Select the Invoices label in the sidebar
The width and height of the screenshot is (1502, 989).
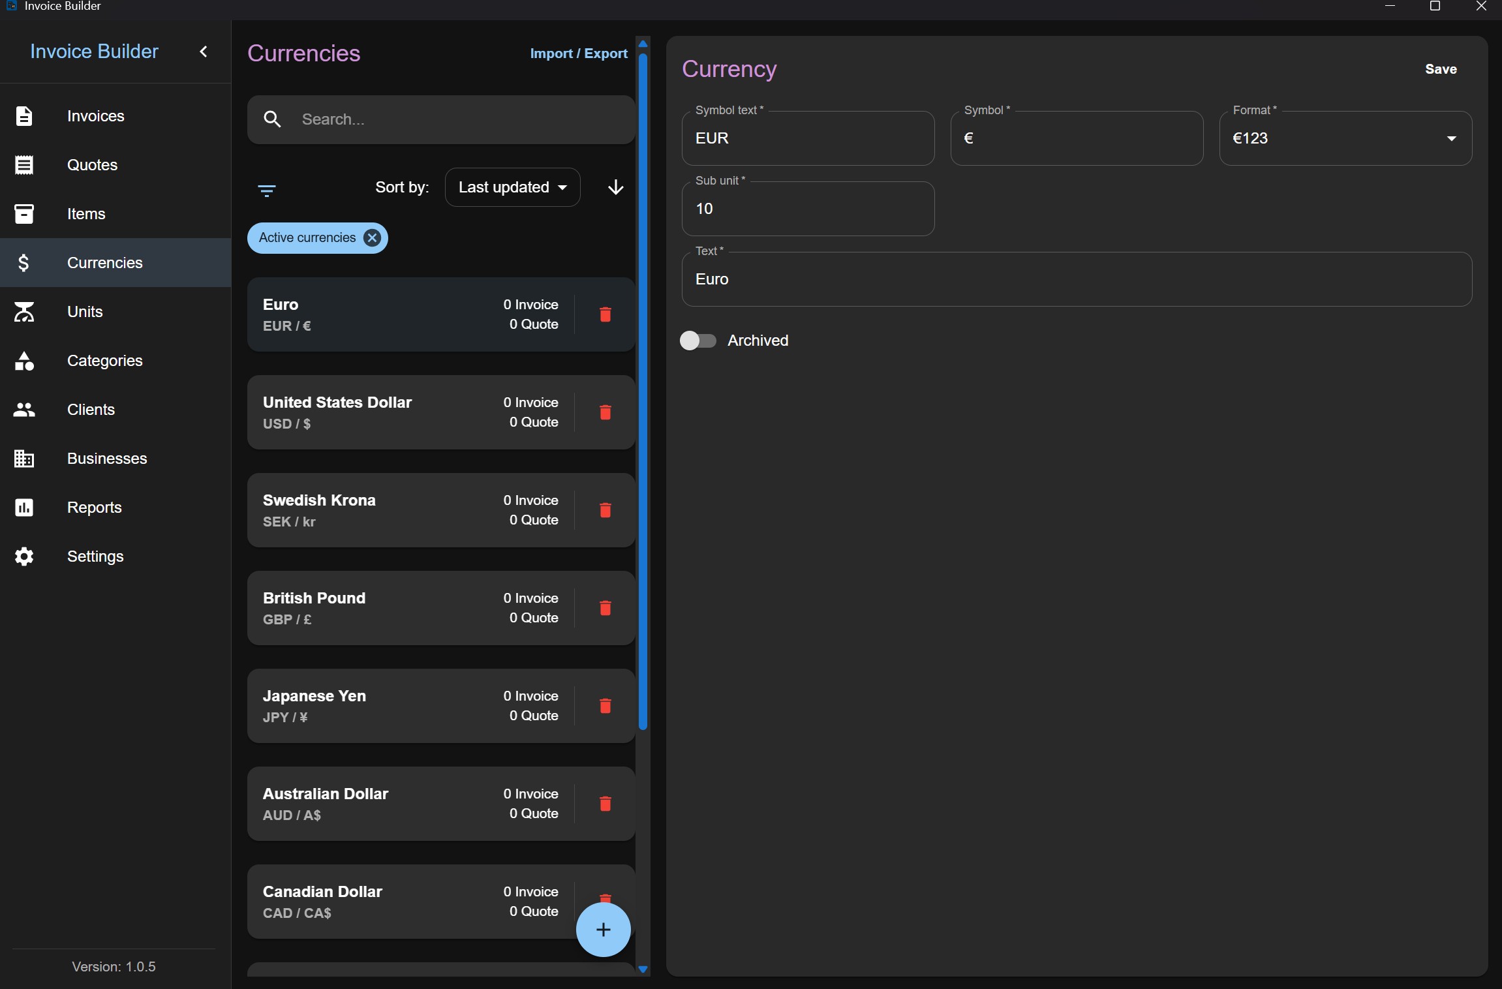click(x=96, y=116)
